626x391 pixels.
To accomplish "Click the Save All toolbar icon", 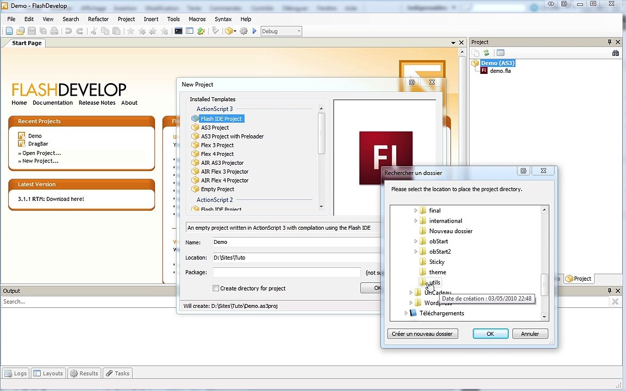I will (x=43, y=31).
